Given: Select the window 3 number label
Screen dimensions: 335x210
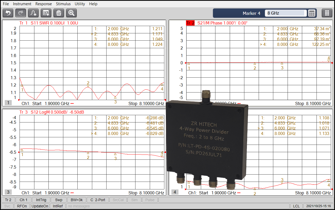Looking at the screenshot, I should coord(8,192).
